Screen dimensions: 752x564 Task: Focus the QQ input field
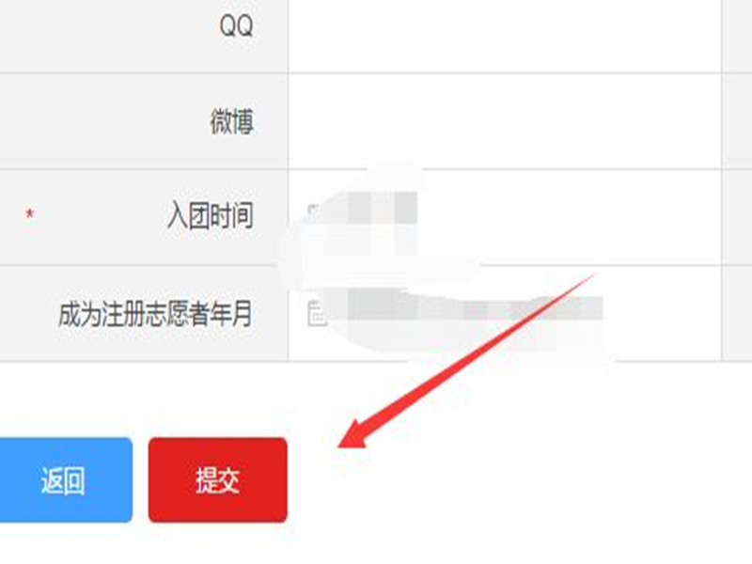505,35
